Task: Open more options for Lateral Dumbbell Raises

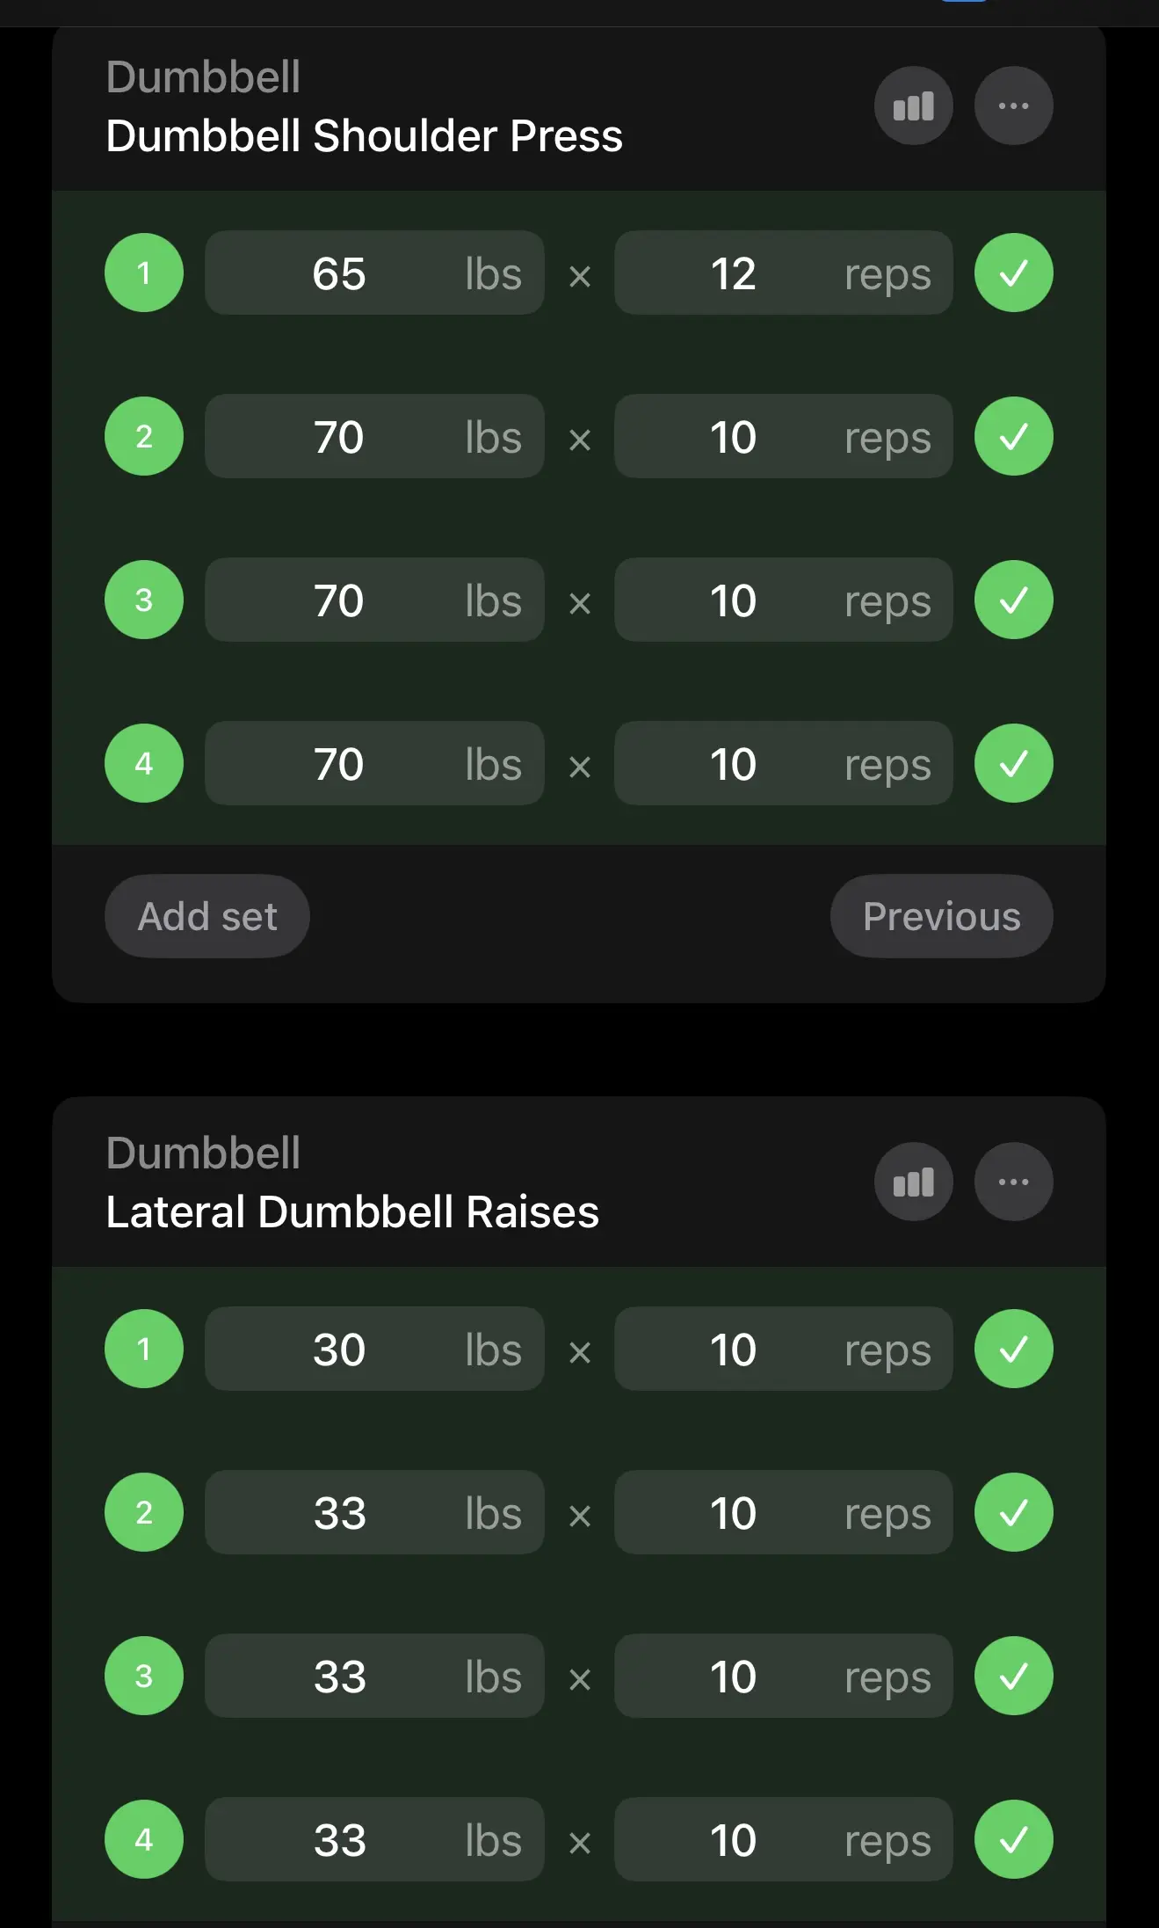Action: (1013, 1182)
